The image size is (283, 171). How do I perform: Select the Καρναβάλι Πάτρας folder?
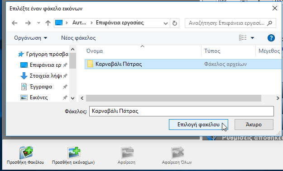(x=183, y=64)
